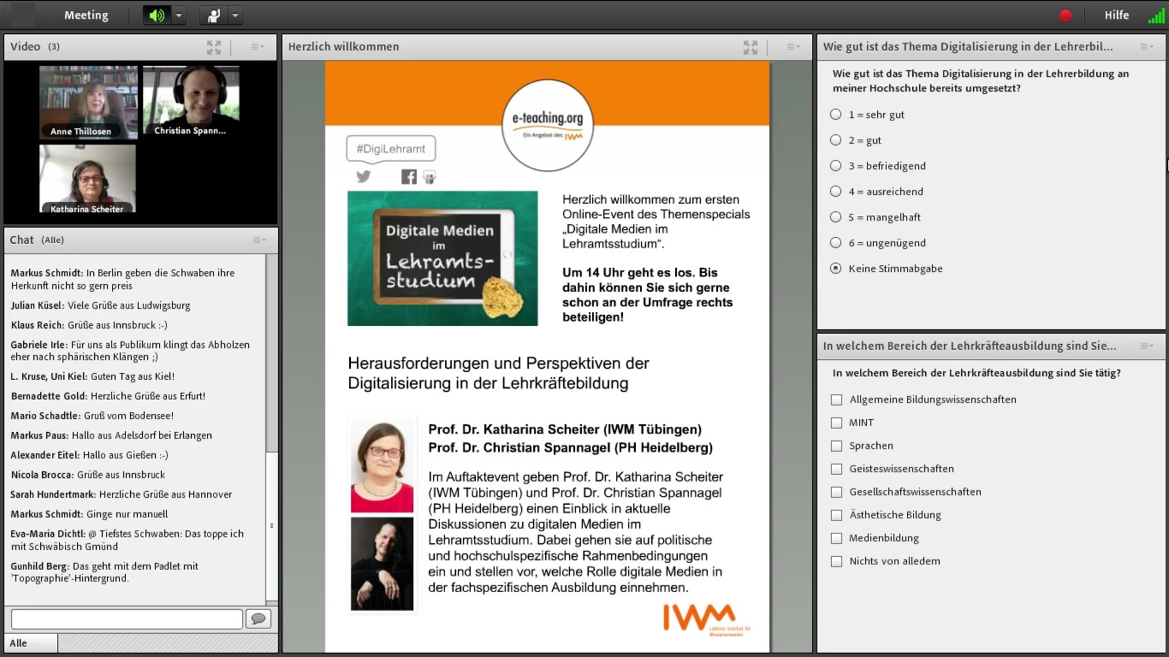The image size is (1169, 657).
Task: Open speaker options dropdown arrow
Action: [x=178, y=15]
